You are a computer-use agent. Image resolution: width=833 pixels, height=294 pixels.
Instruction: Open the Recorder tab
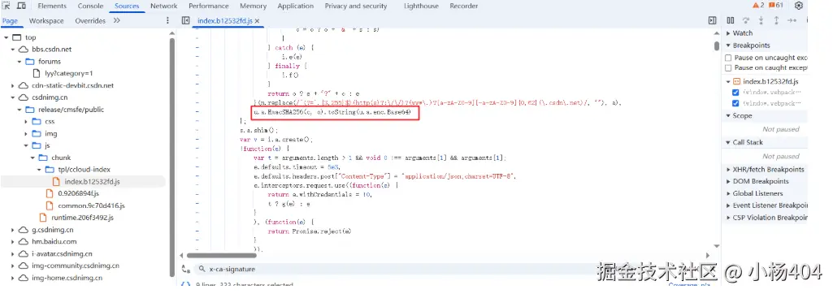pyautogui.click(x=464, y=6)
